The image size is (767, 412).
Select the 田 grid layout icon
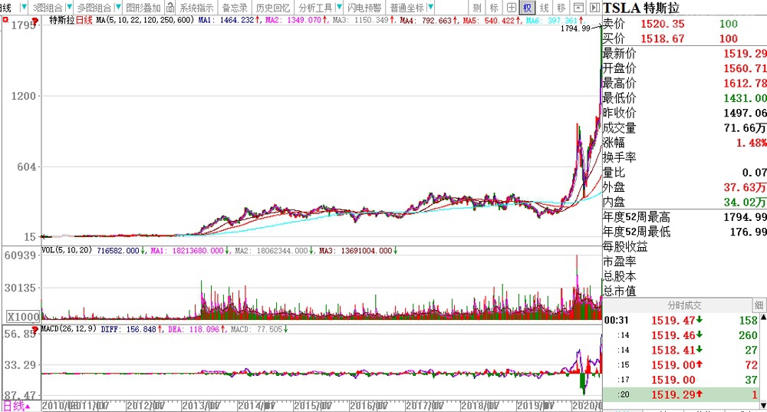(511, 7)
